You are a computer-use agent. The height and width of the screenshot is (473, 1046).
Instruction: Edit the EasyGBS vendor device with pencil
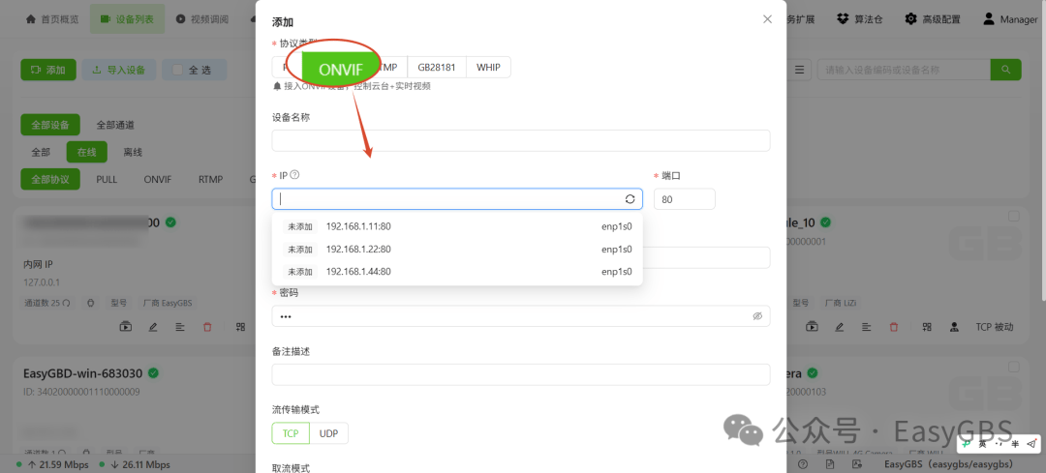[153, 327]
